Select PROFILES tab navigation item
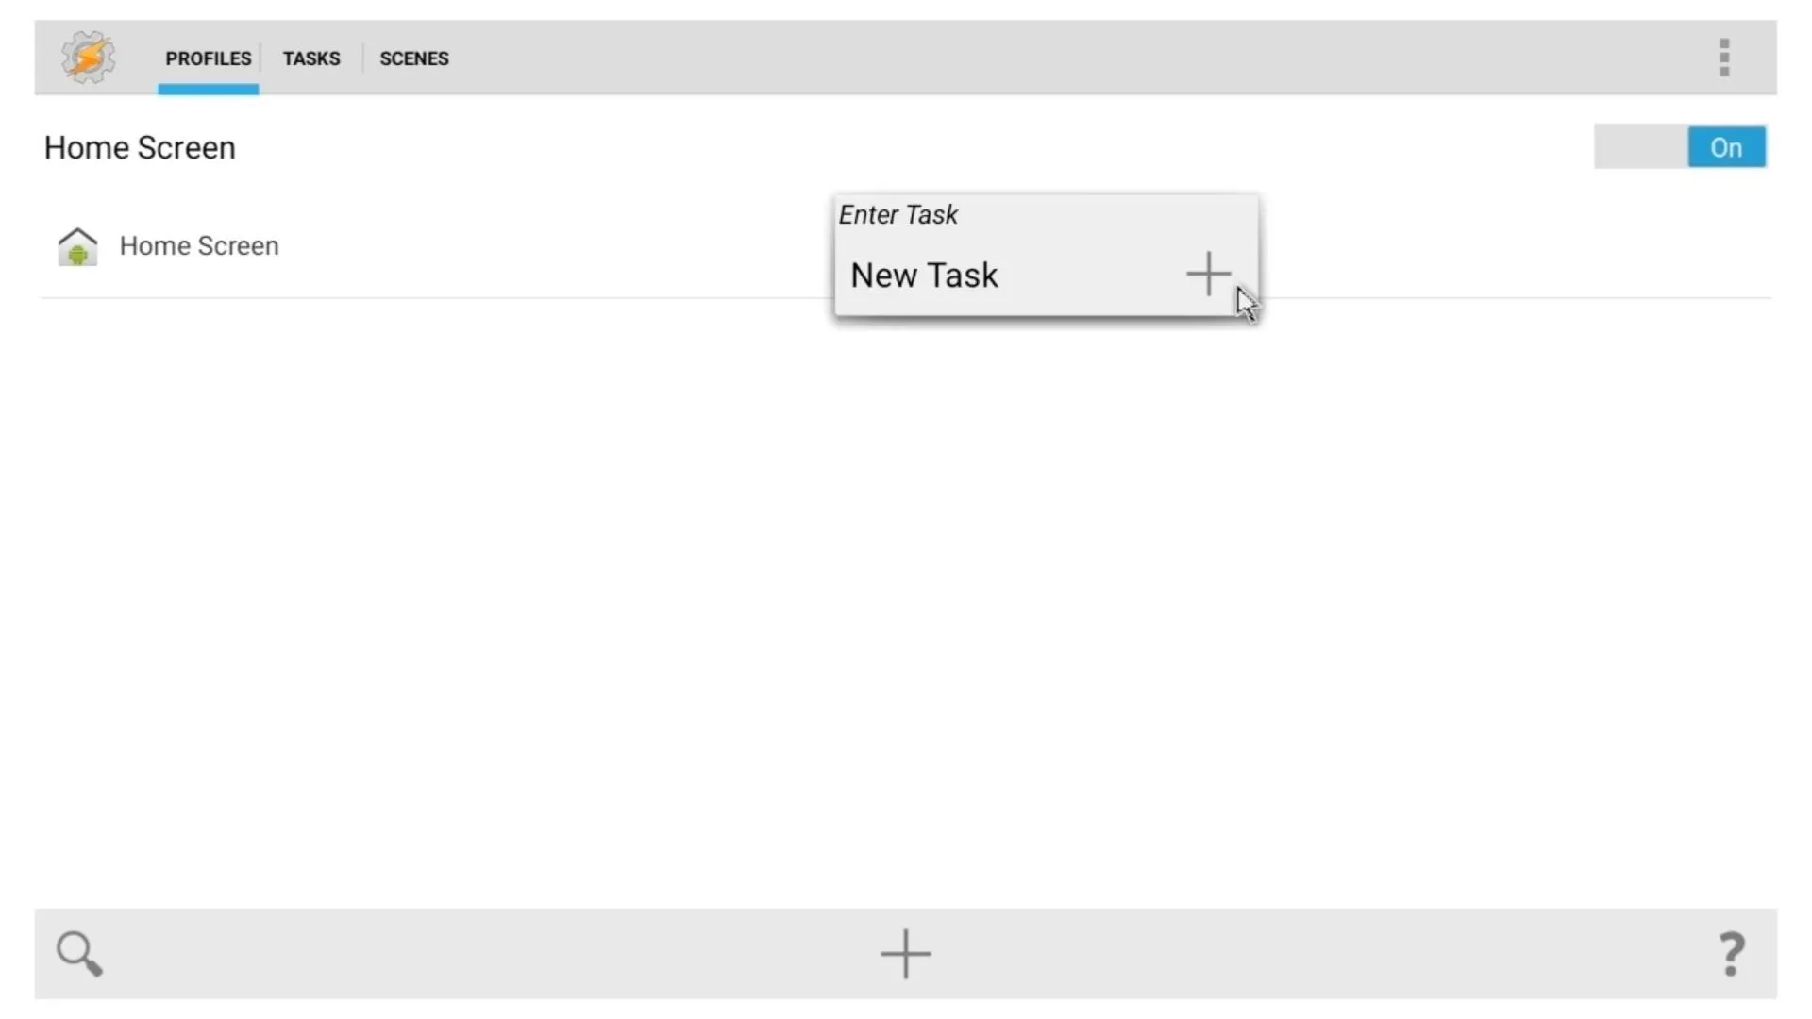This screenshot has height=1019, width=1812. [x=208, y=58]
